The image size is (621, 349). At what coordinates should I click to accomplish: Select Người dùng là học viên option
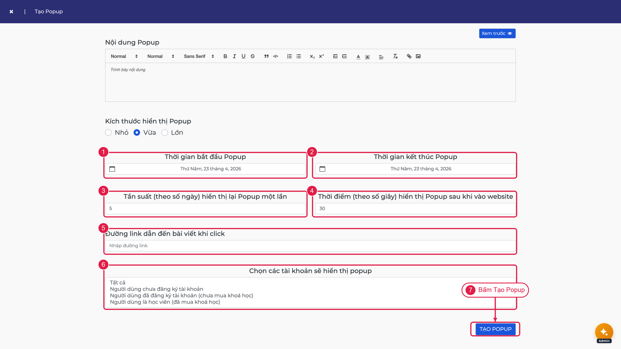[x=165, y=302]
